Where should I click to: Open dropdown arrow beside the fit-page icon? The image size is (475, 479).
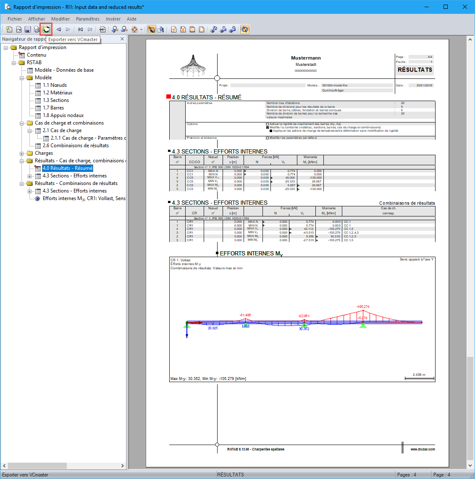click(141, 30)
